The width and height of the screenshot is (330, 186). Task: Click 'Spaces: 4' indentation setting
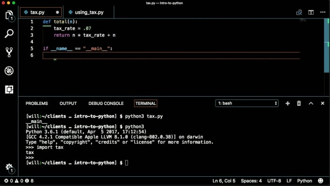tap(251, 181)
